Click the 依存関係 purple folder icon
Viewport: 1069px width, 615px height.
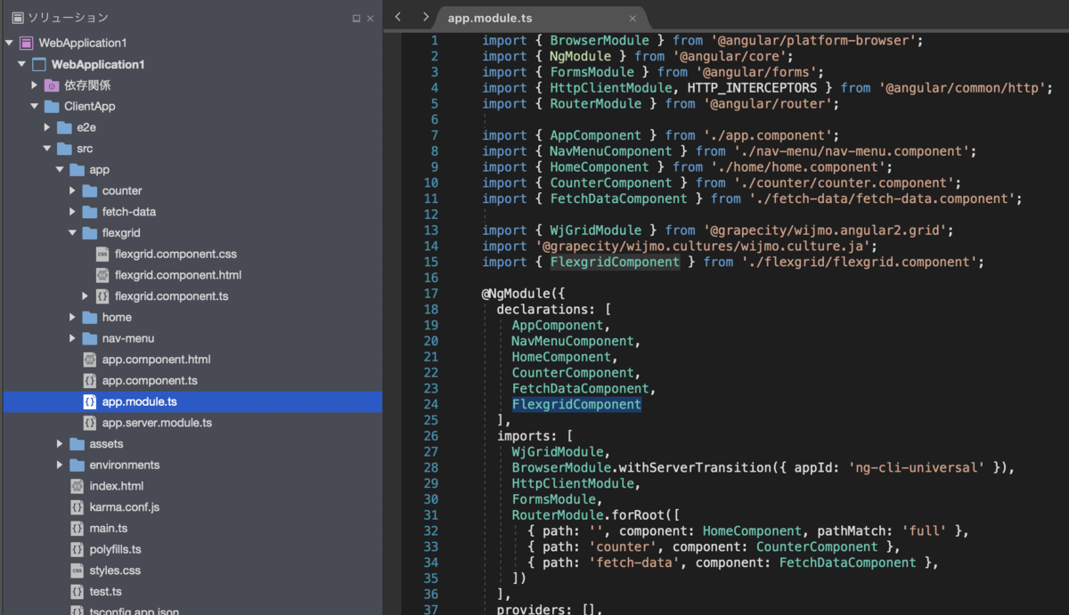pyautogui.click(x=52, y=85)
